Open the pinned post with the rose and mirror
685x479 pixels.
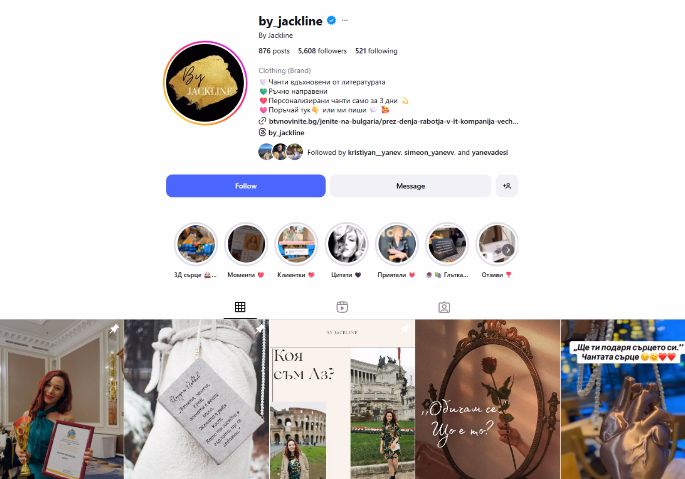coord(488,399)
